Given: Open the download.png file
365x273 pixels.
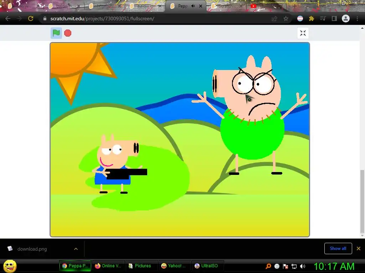Looking at the screenshot, I should [x=32, y=249].
